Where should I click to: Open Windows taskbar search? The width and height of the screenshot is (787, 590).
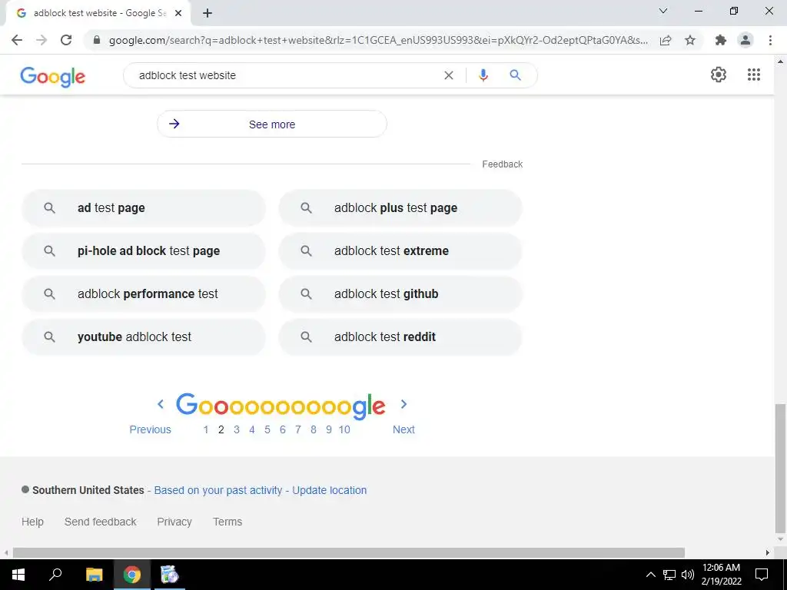pyautogui.click(x=55, y=575)
